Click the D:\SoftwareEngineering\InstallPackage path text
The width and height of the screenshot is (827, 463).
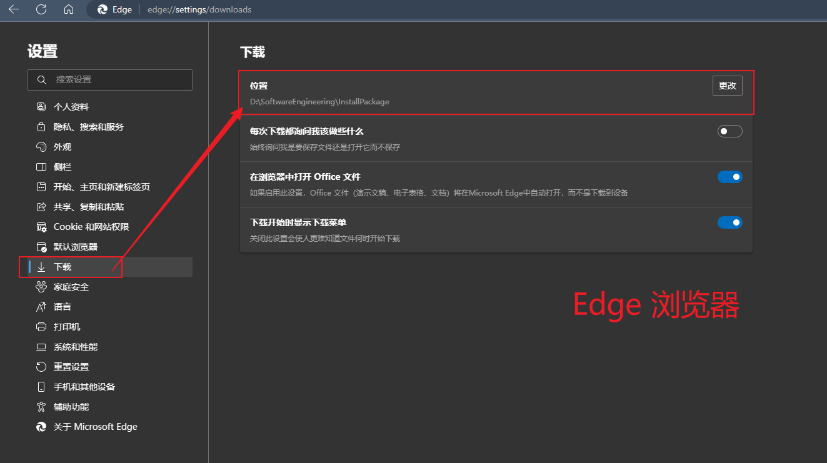319,101
